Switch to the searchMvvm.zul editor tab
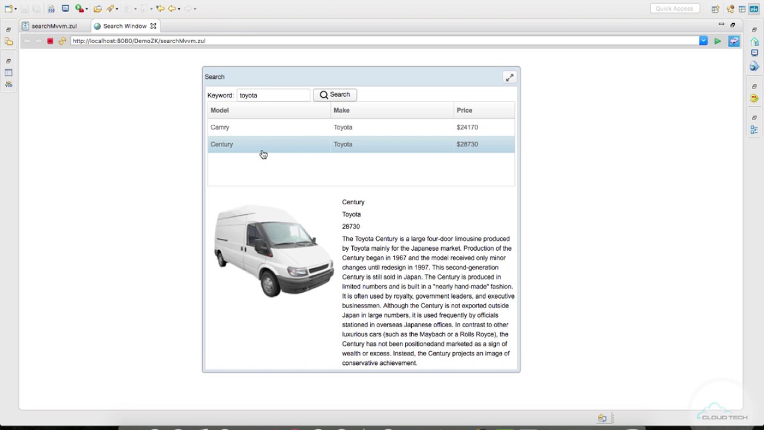This screenshot has height=430, width=764. tap(54, 26)
